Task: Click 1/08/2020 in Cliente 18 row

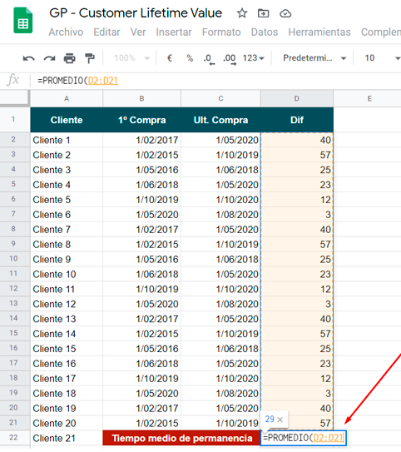Action: (220, 393)
